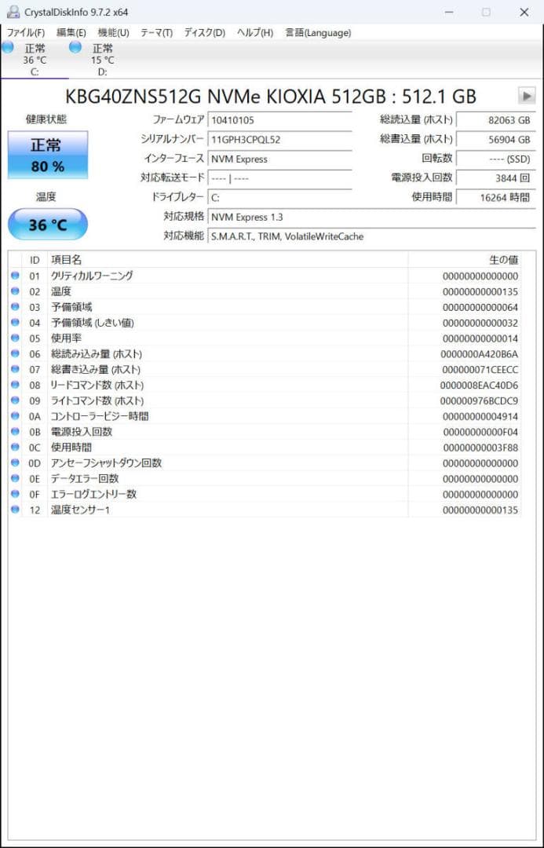Click the 健康状態 label
This screenshot has height=848, width=544.
46,119
